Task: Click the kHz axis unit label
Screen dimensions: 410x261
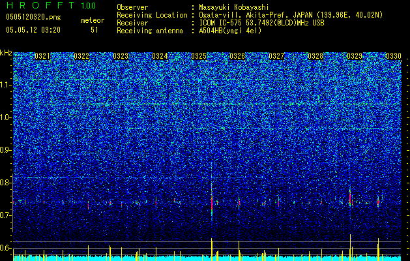Action: point(6,53)
